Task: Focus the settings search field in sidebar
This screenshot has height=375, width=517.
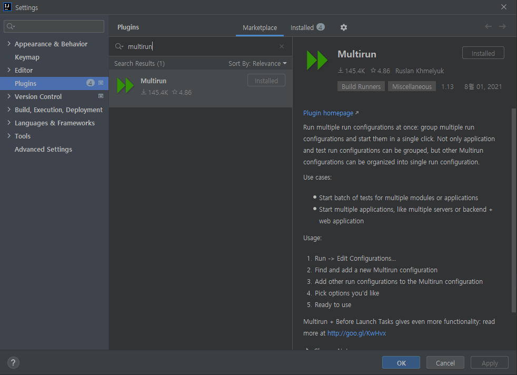Action: 54,26
